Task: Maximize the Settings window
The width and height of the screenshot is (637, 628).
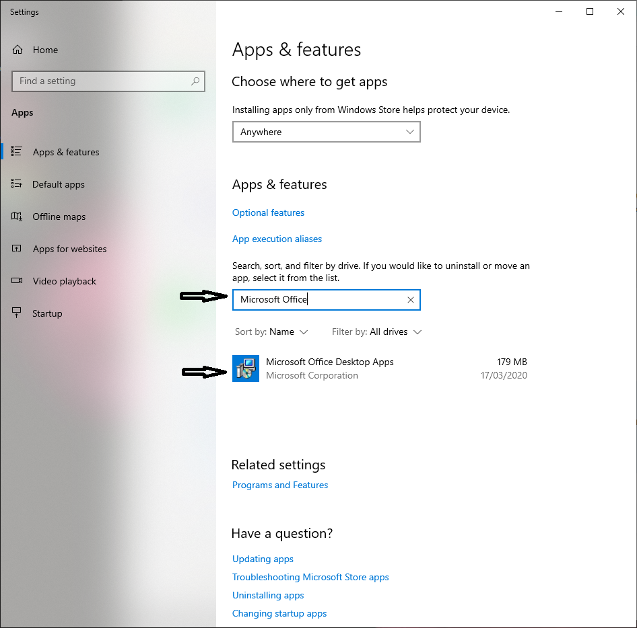Action: [x=590, y=11]
